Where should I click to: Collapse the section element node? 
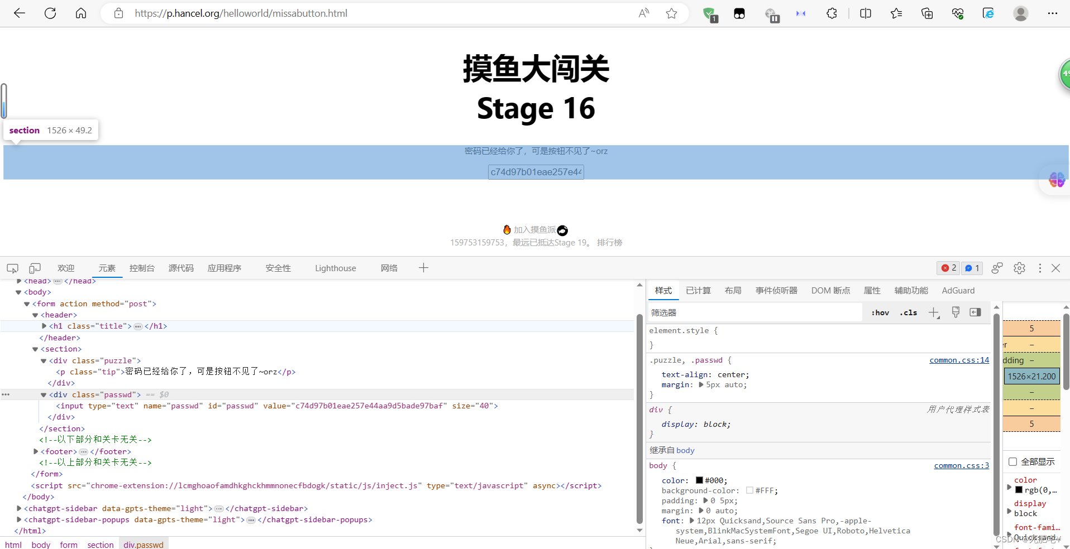pos(35,349)
